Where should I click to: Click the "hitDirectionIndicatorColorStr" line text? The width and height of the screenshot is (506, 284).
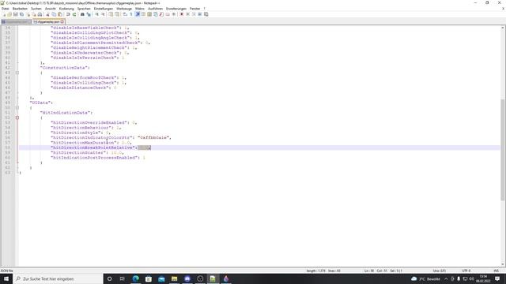111,137
